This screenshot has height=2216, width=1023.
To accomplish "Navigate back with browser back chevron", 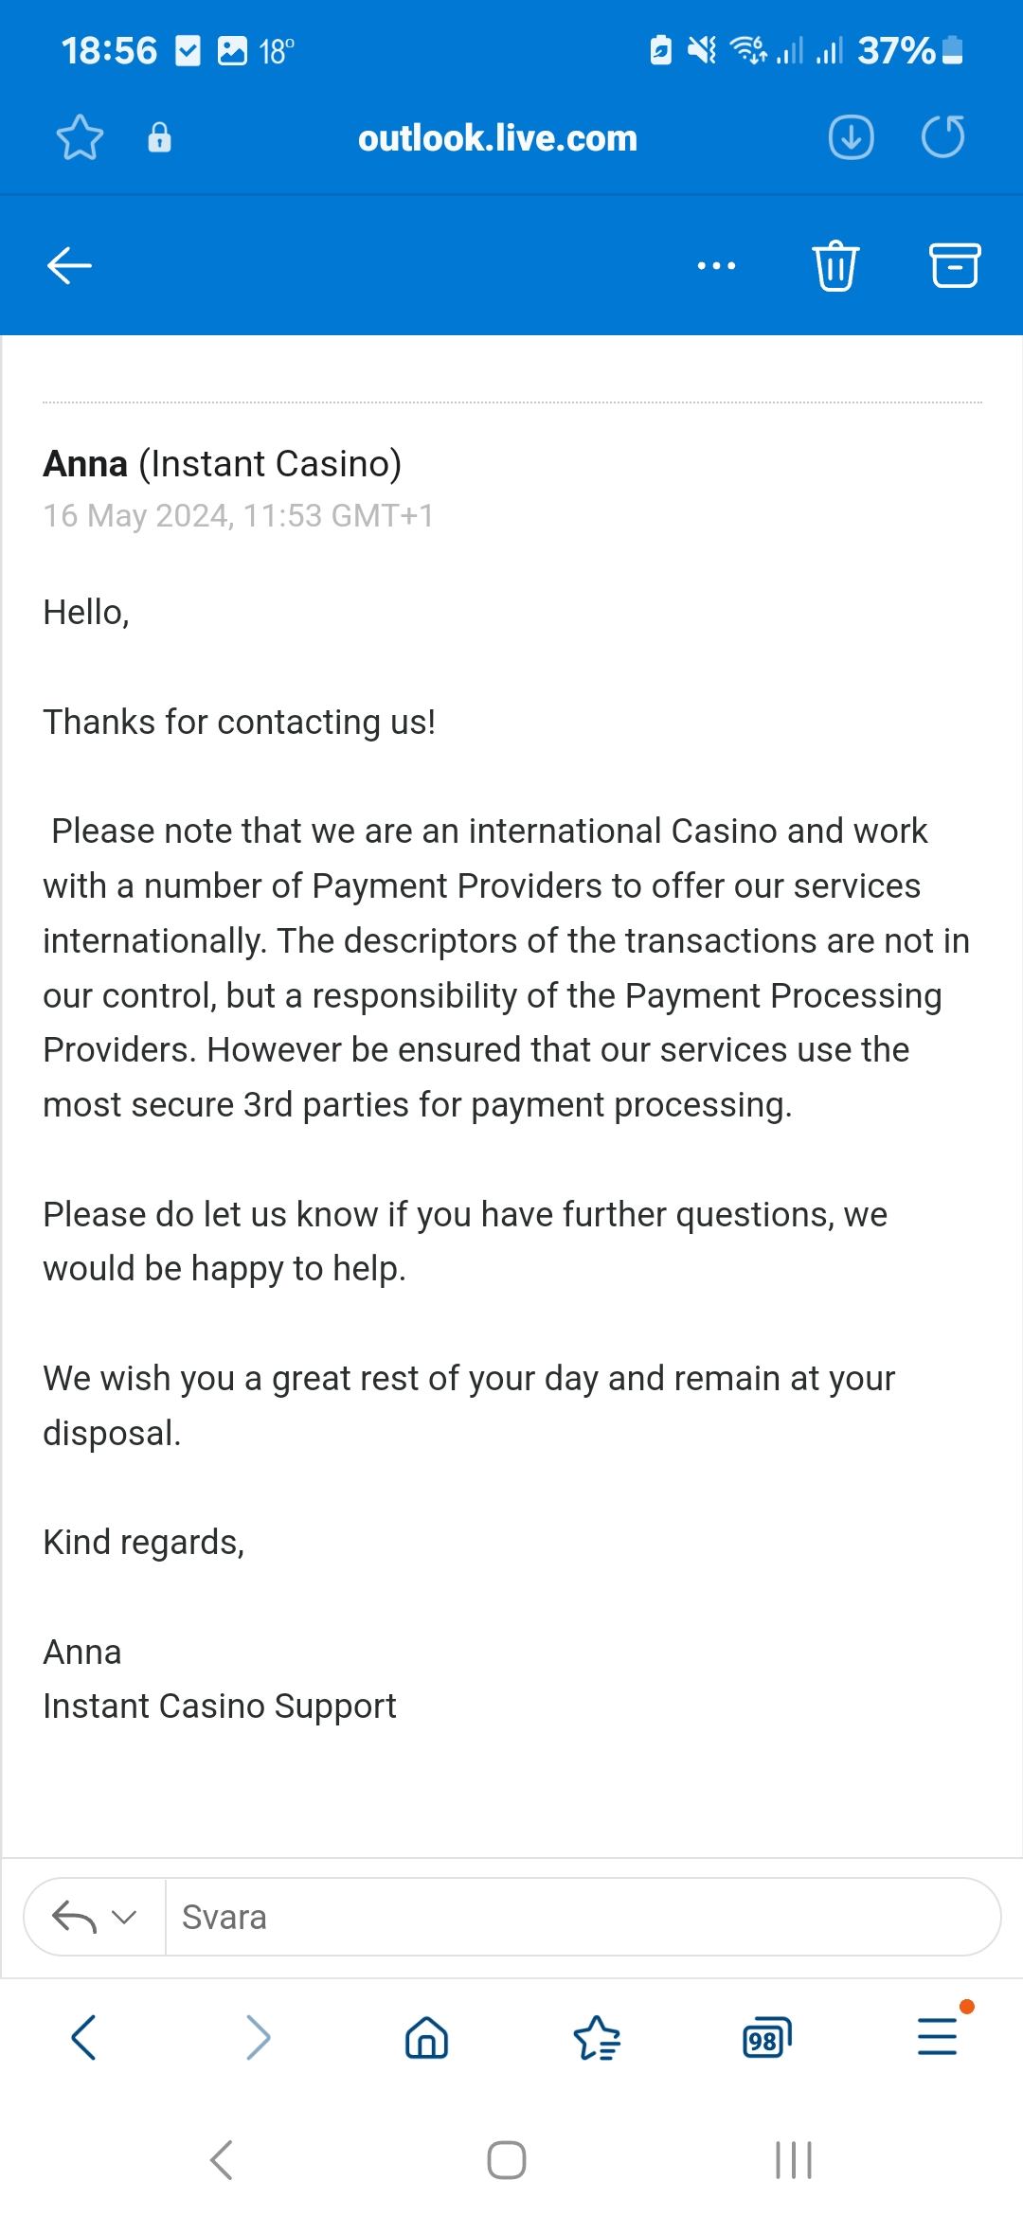I will 83,2037.
